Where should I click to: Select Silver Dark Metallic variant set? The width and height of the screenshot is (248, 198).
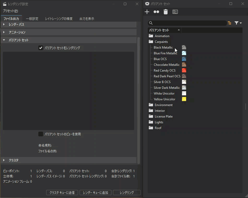[x=167, y=88]
